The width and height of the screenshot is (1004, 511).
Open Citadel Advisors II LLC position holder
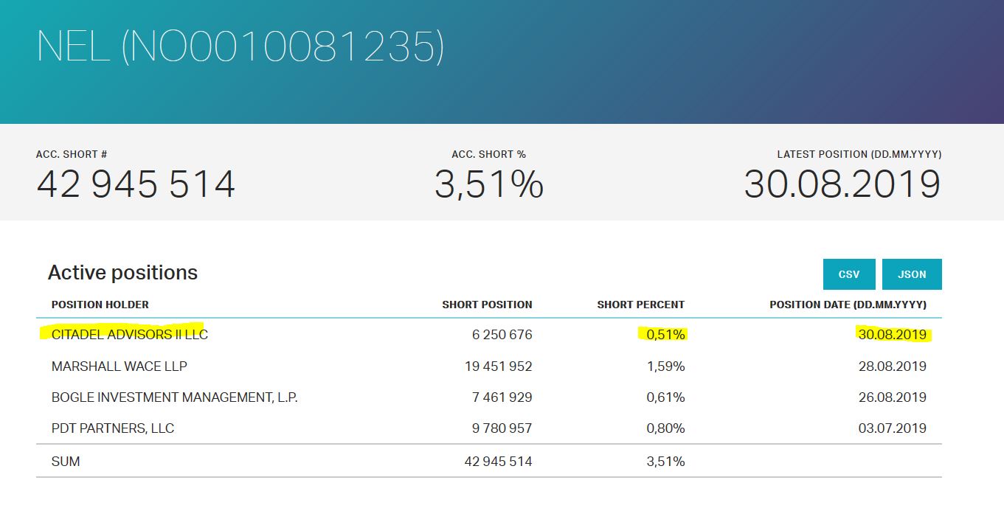point(130,335)
